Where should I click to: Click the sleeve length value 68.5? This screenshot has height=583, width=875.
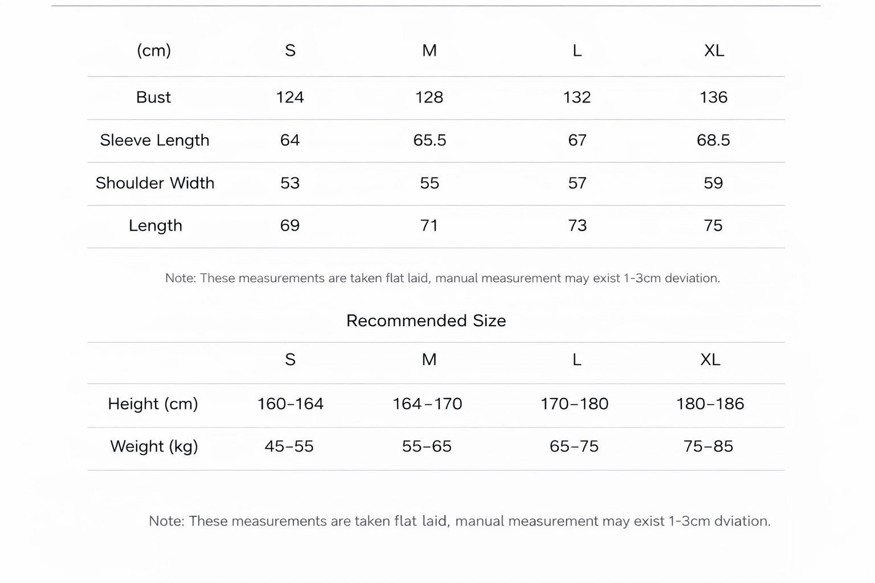(x=713, y=140)
